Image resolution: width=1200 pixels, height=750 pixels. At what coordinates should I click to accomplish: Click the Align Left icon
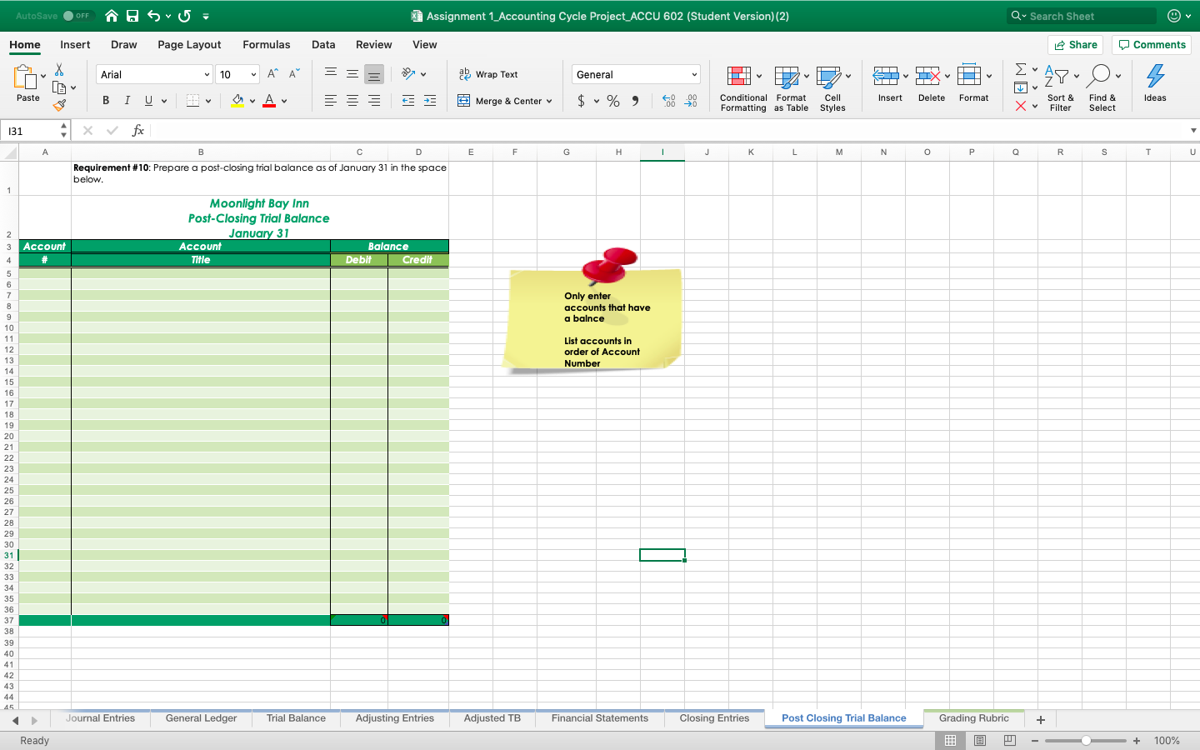(331, 101)
